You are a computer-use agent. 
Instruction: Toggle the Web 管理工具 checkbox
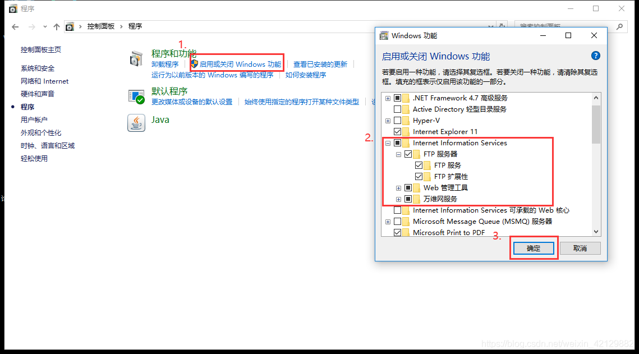[408, 188]
